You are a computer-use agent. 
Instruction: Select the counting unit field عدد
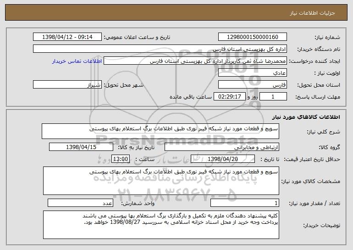[x=80, y=203]
